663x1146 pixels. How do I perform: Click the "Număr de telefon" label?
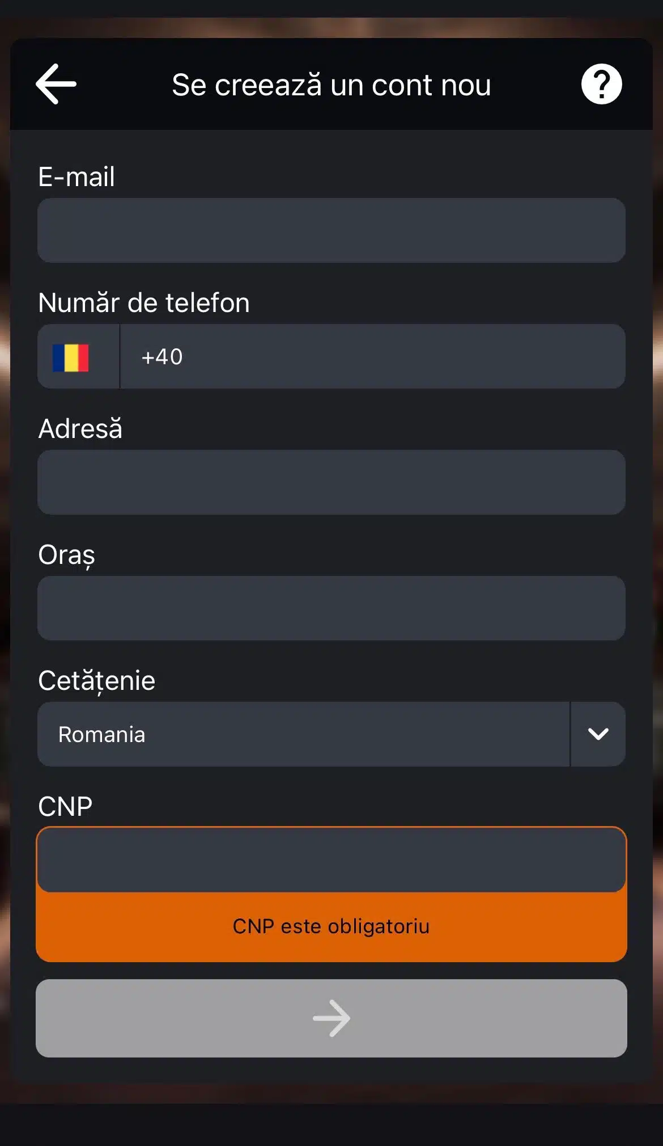[144, 302]
